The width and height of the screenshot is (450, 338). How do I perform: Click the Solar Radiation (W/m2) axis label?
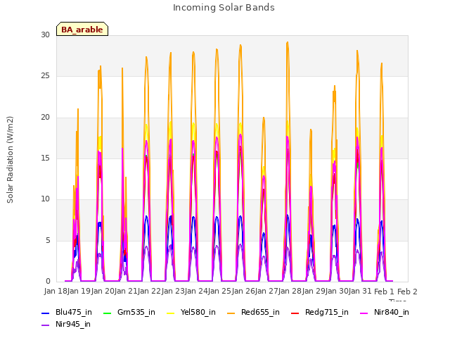coord(10,160)
